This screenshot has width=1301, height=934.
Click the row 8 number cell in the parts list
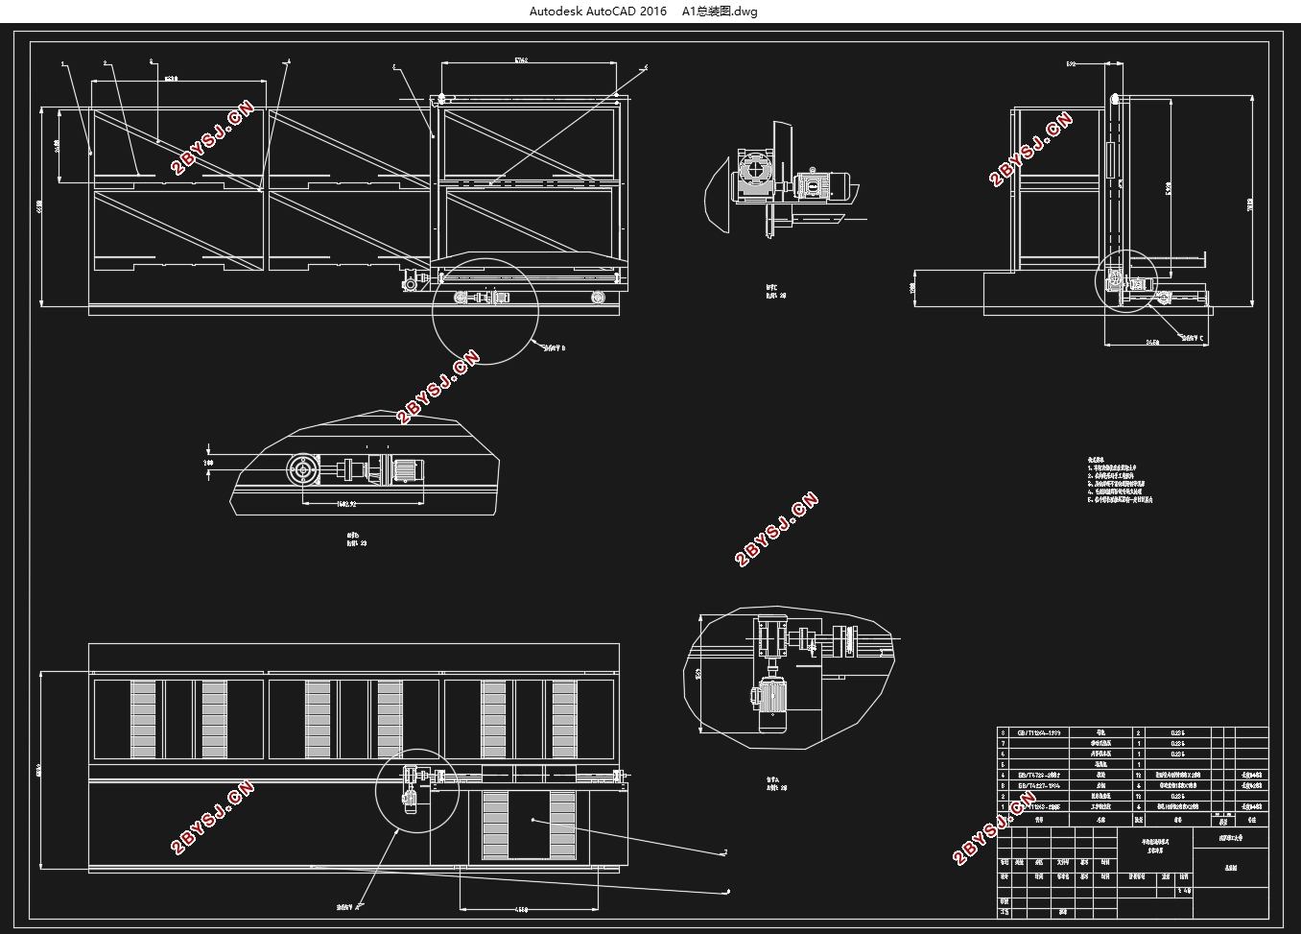1004,732
